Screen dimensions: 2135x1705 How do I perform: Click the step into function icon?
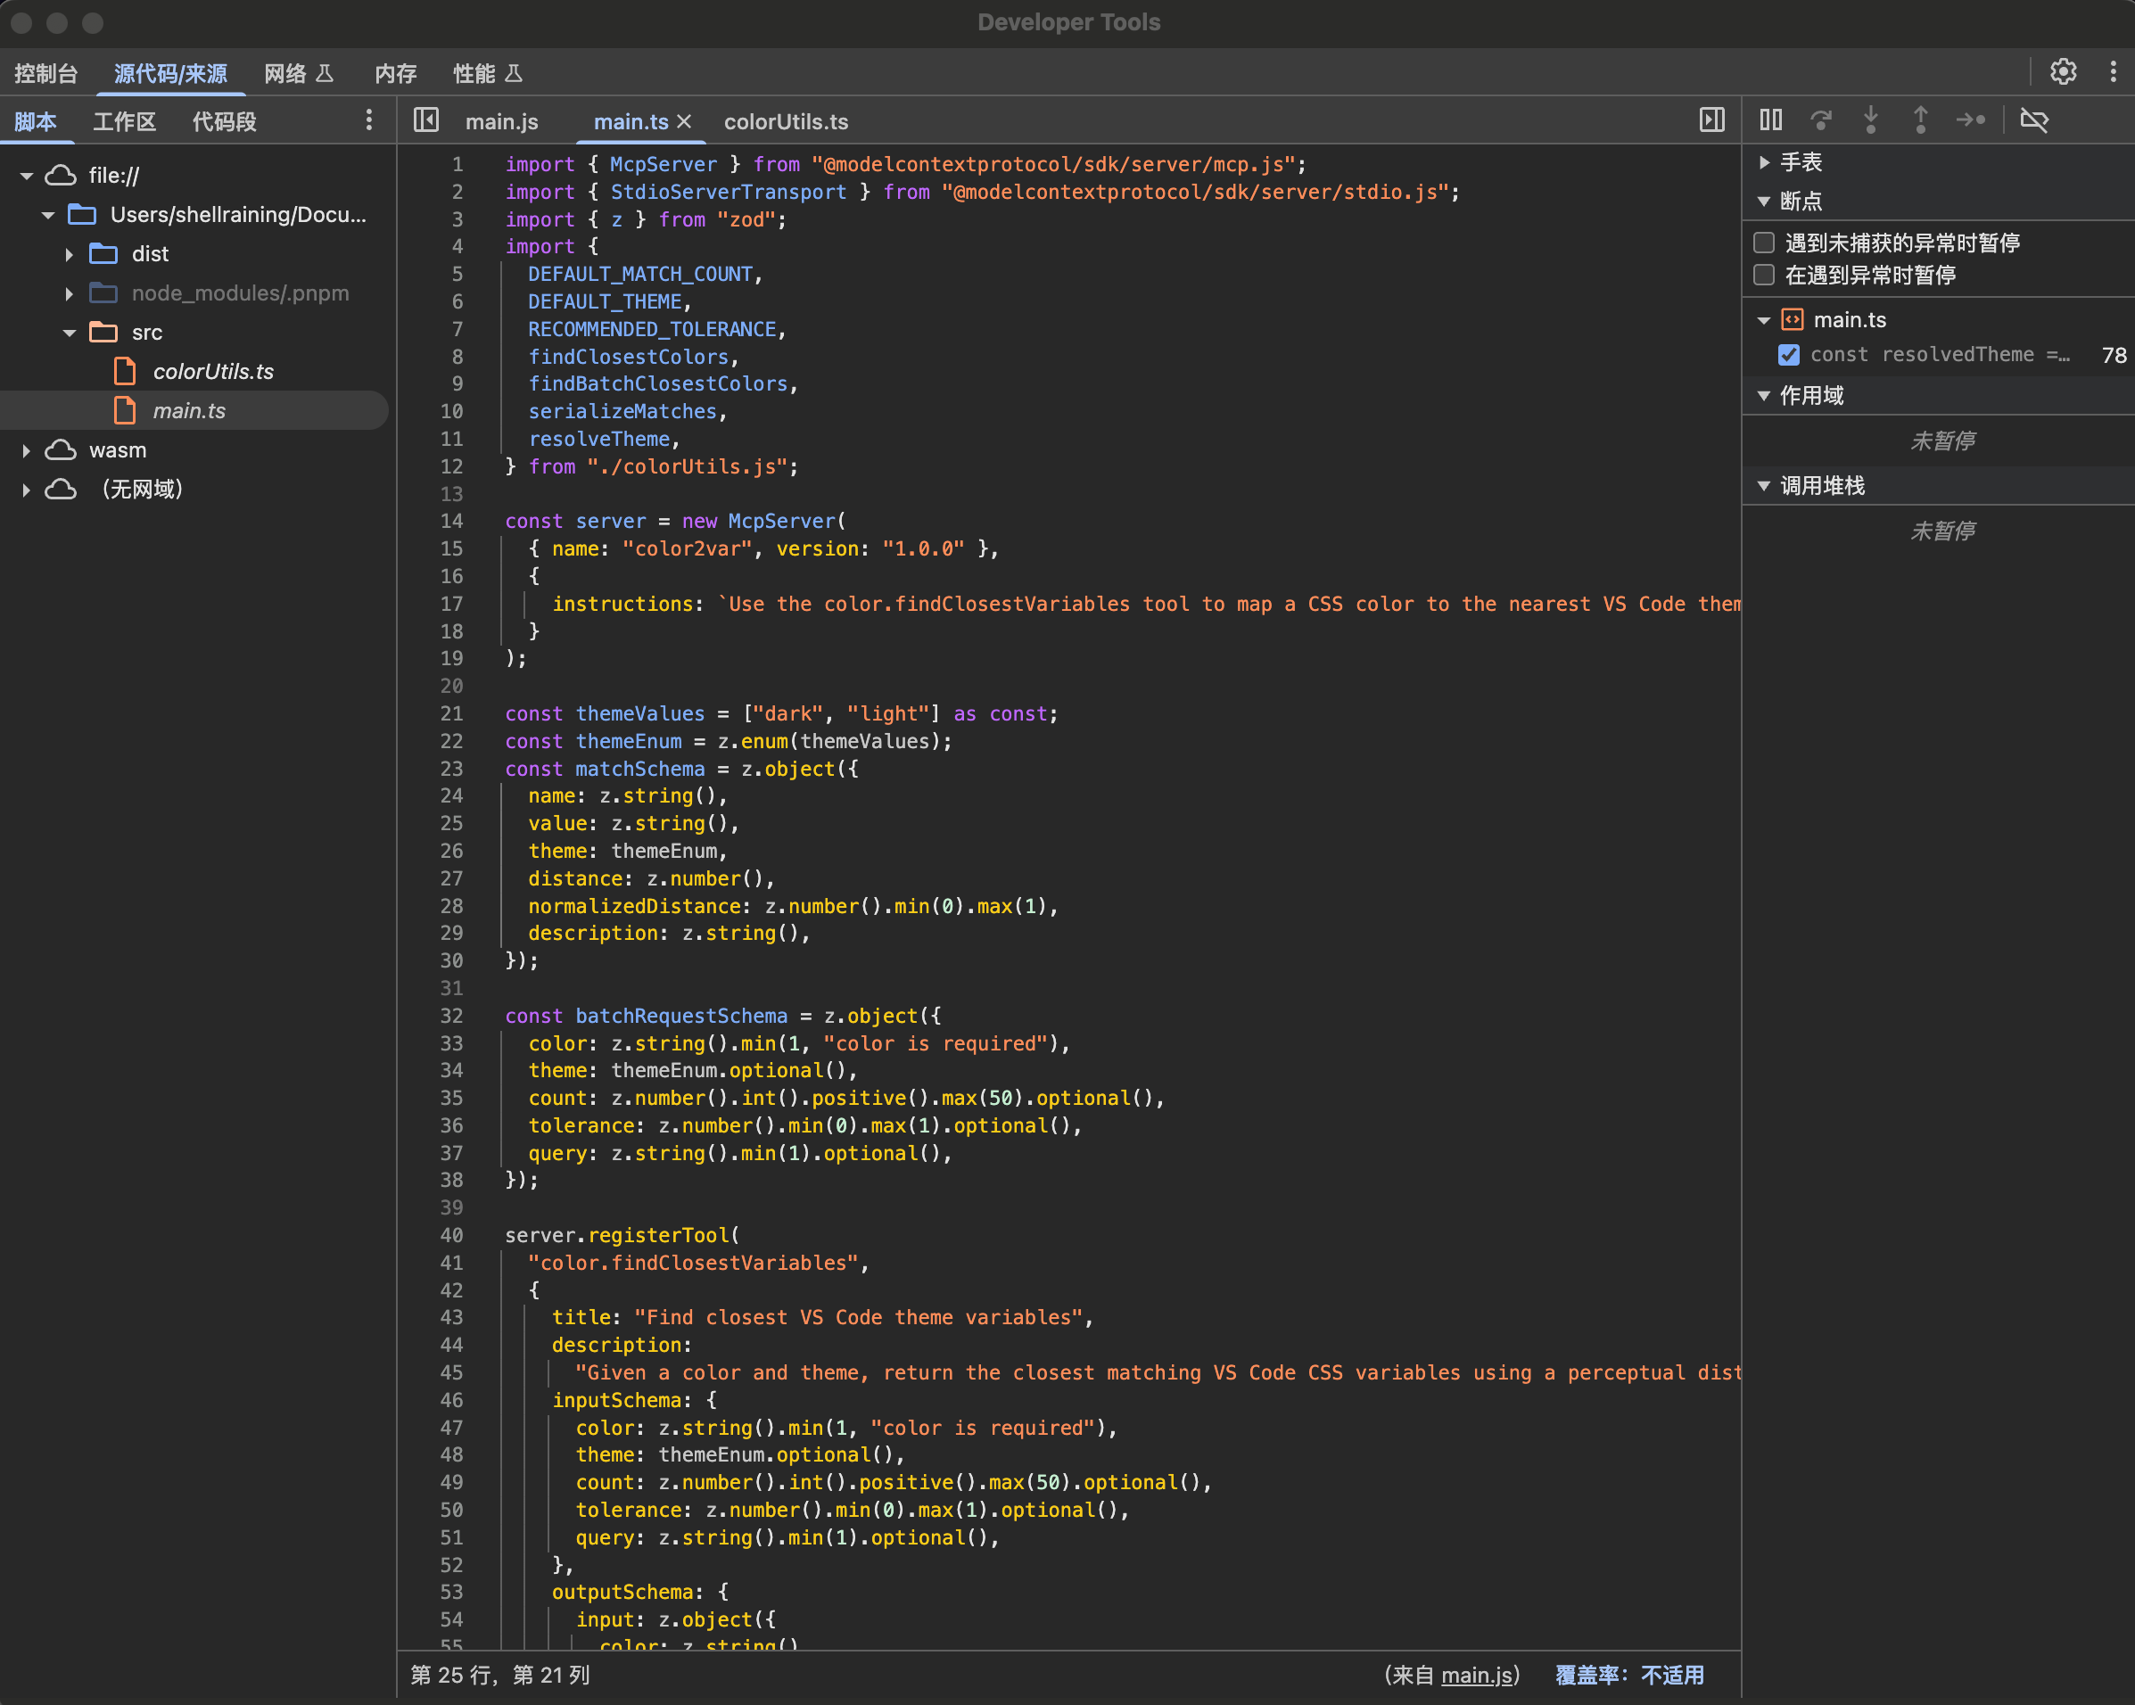point(1869,119)
